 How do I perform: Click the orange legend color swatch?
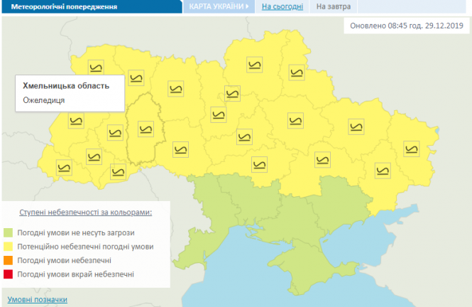(8, 260)
